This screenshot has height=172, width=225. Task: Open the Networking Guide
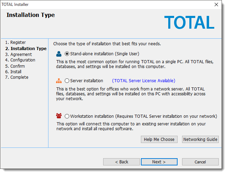[x=200, y=139]
